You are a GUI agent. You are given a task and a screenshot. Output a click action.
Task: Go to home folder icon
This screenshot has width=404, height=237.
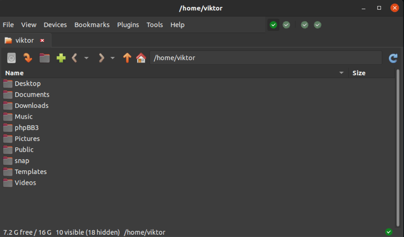click(141, 58)
